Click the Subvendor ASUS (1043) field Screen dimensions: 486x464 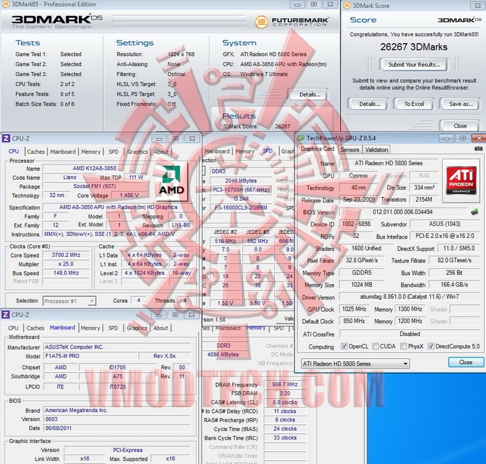pos(444,224)
